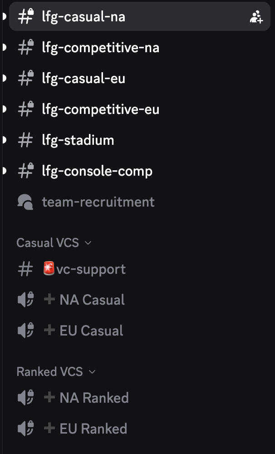The width and height of the screenshot is (275, 454).
Task: Click the invite people icon on lfg-casual-na
Action: 256,17
